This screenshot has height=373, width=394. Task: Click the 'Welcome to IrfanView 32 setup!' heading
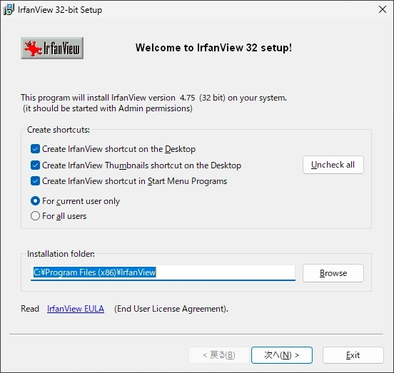[x=214, y=48]
